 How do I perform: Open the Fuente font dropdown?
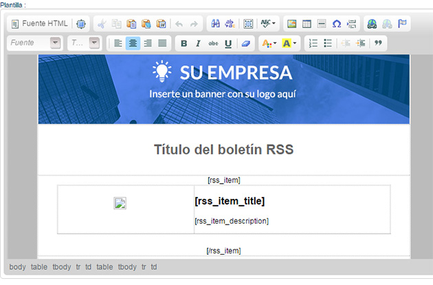point(35,43)
